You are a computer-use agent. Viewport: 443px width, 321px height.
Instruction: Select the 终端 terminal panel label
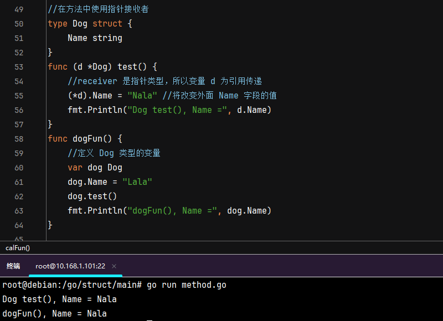13,266
